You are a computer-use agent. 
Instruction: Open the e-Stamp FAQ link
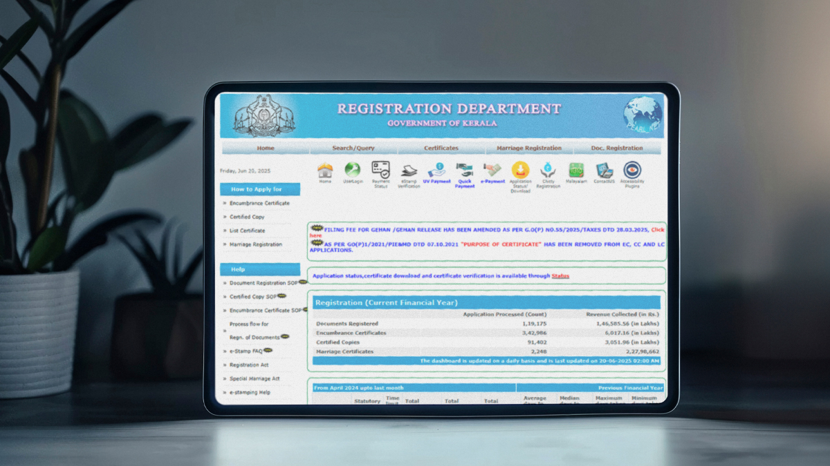[x=246, y=351]
